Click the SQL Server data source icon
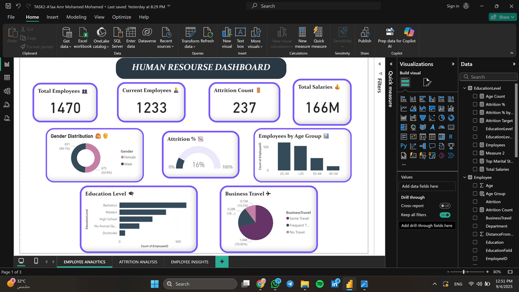 coord(117,33)
